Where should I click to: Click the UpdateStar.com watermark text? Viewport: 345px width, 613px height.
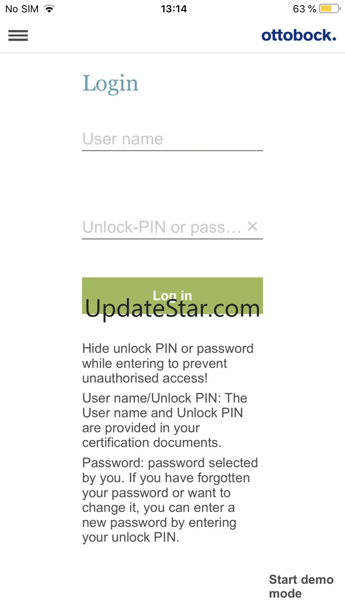(172, 308)
